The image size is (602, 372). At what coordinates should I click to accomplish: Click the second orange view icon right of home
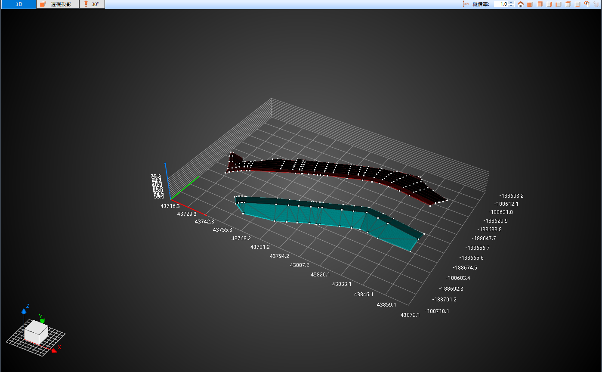540,4
